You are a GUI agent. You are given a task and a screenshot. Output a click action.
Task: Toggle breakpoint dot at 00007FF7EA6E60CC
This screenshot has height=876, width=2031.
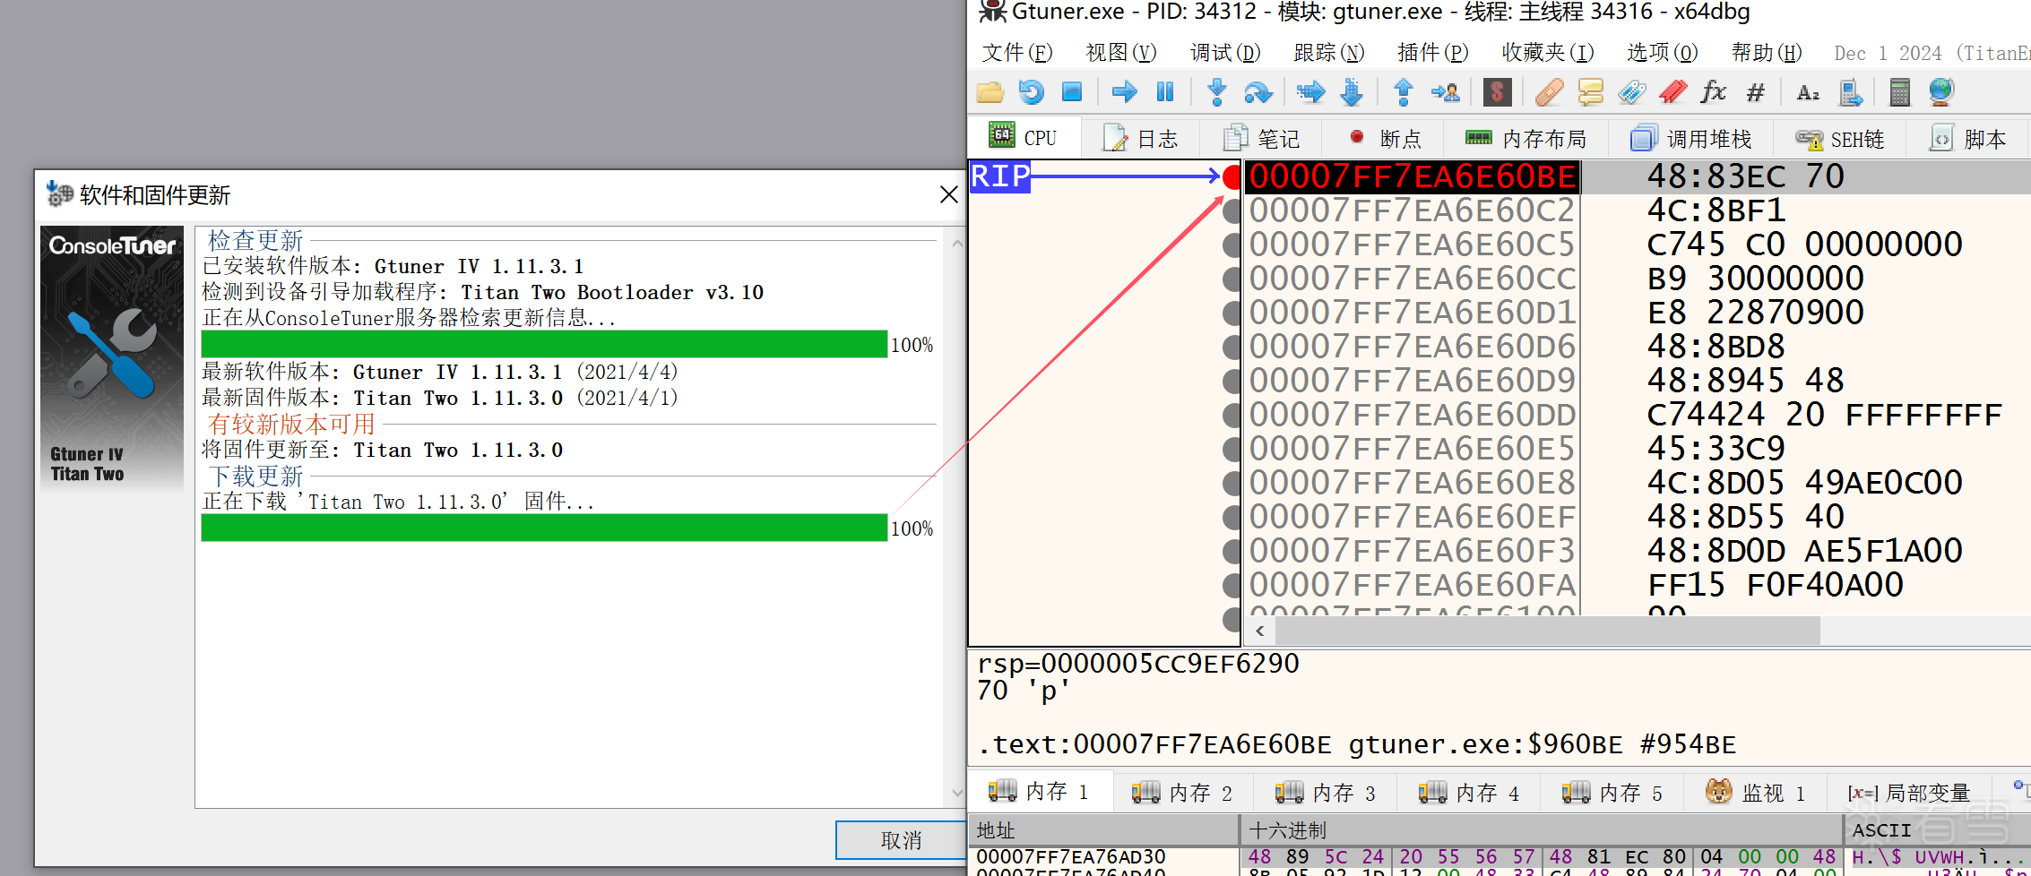[x=1232, y=279]
